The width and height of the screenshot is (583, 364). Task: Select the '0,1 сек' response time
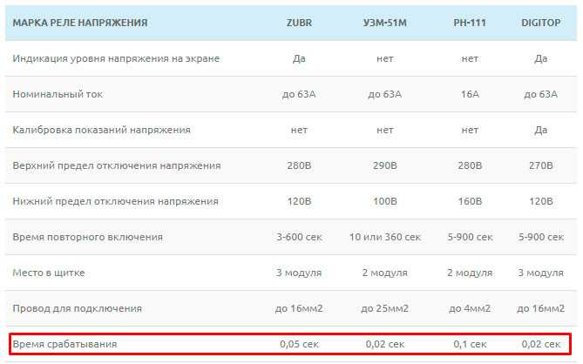coord(470,344)
